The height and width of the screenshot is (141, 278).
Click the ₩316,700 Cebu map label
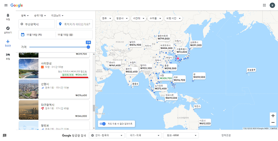click(179, 79)
